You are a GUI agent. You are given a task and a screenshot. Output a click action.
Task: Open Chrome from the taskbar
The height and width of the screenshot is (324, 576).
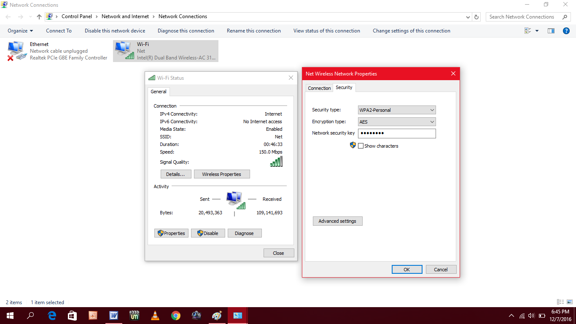coord(175,315)
